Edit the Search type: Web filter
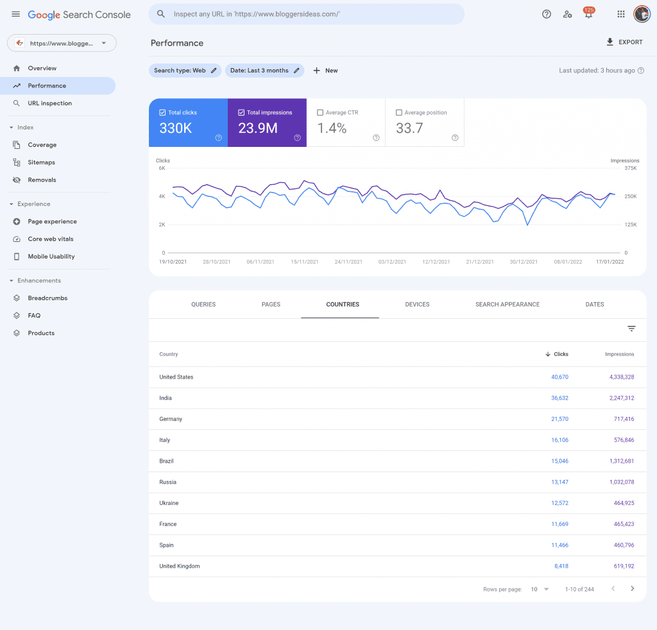Viewport: 657px width, 630px height. pos(185,71)
